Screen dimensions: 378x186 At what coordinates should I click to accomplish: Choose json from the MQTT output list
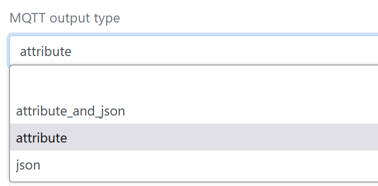(x=194, y=165)
